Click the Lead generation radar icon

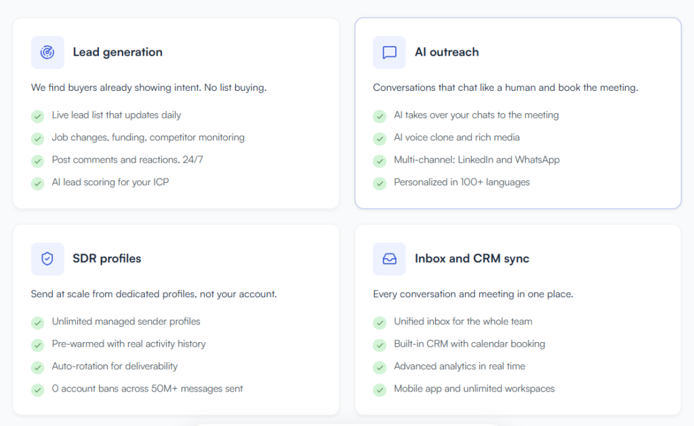(x=47, y=52)
